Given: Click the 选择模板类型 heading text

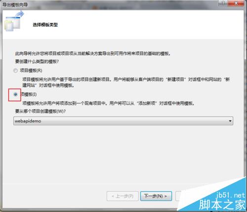Looking at the screenshot, I should point(45,25).
